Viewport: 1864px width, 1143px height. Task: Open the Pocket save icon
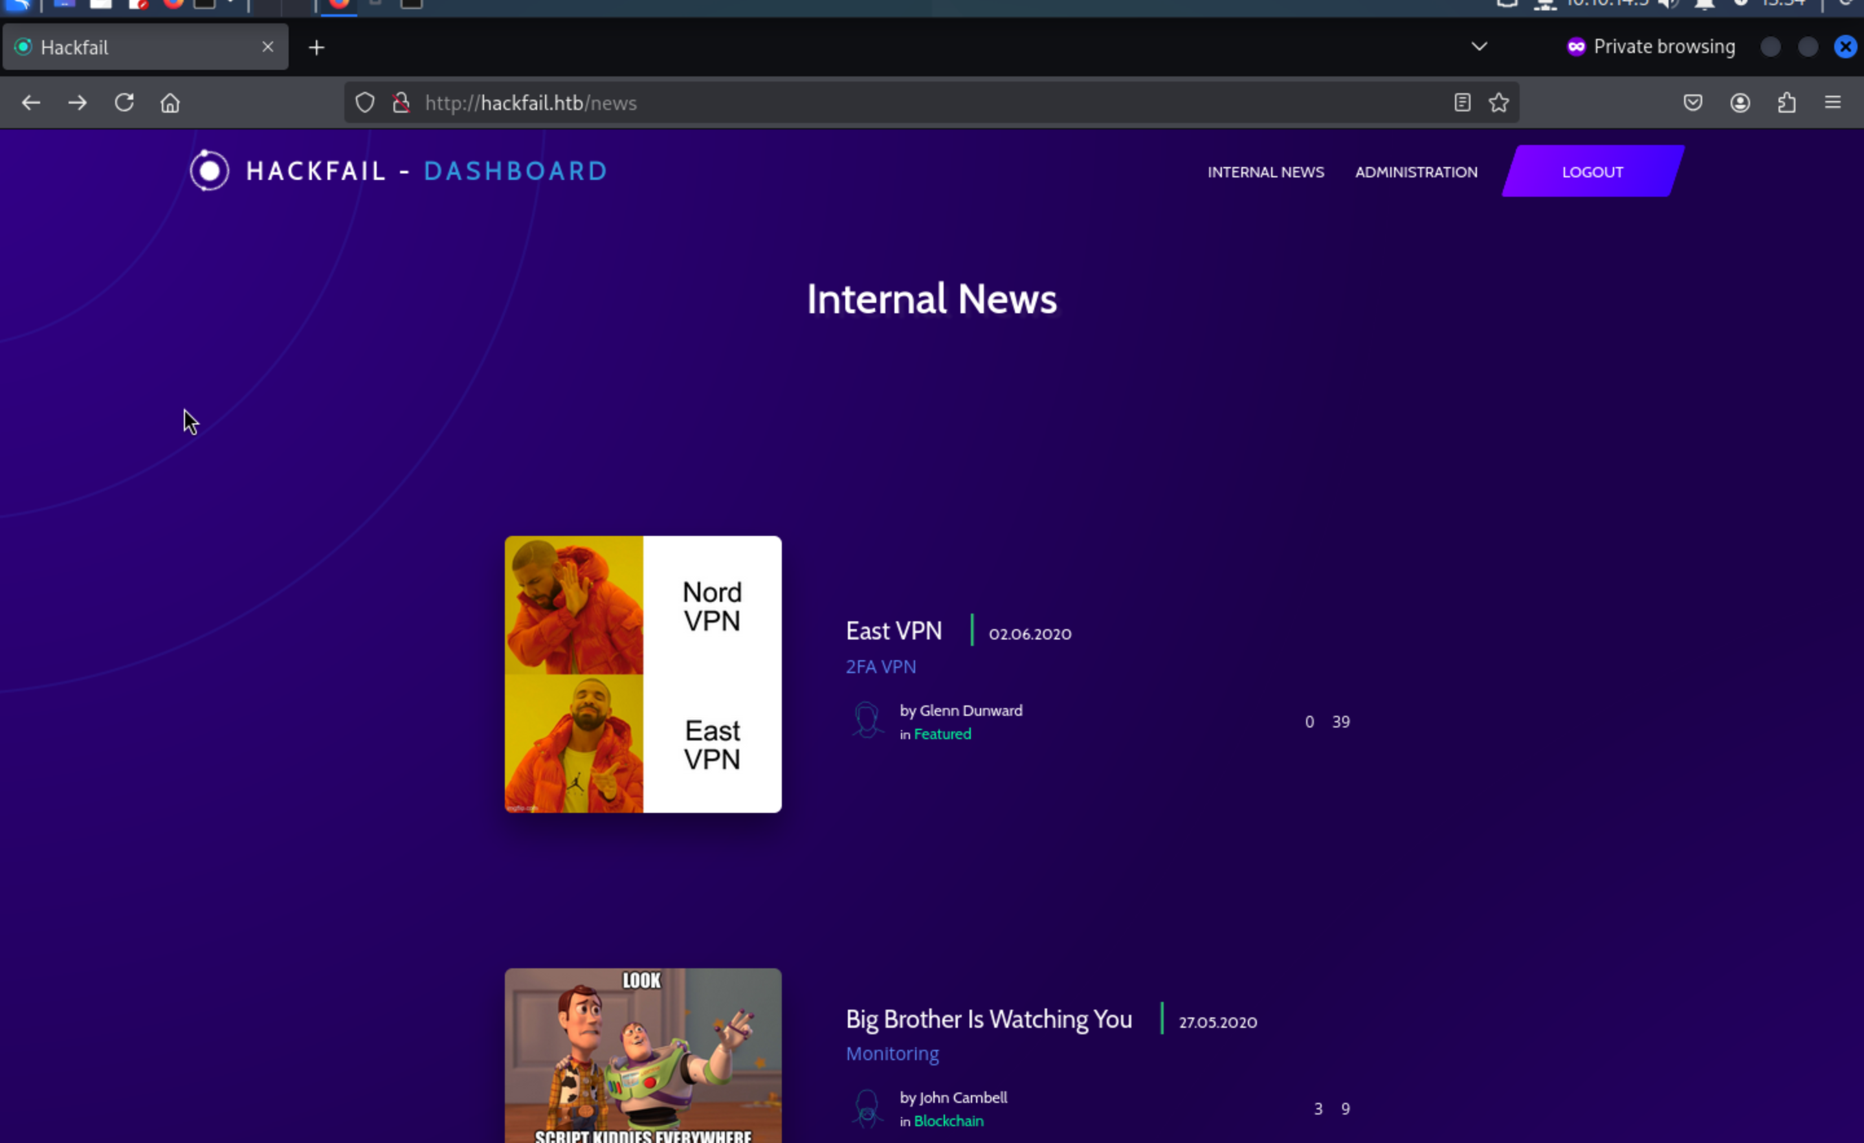[1693, 103]
